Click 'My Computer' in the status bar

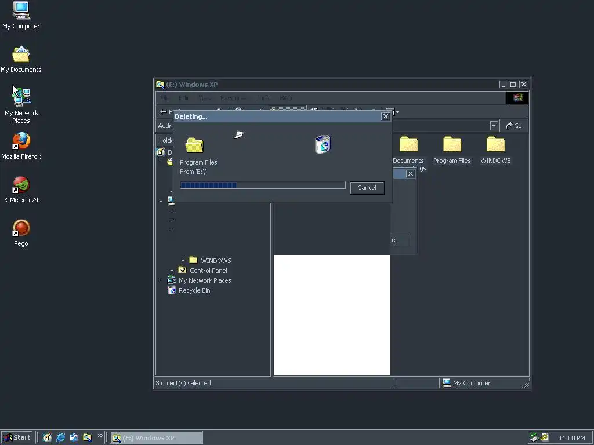[471, 383]
